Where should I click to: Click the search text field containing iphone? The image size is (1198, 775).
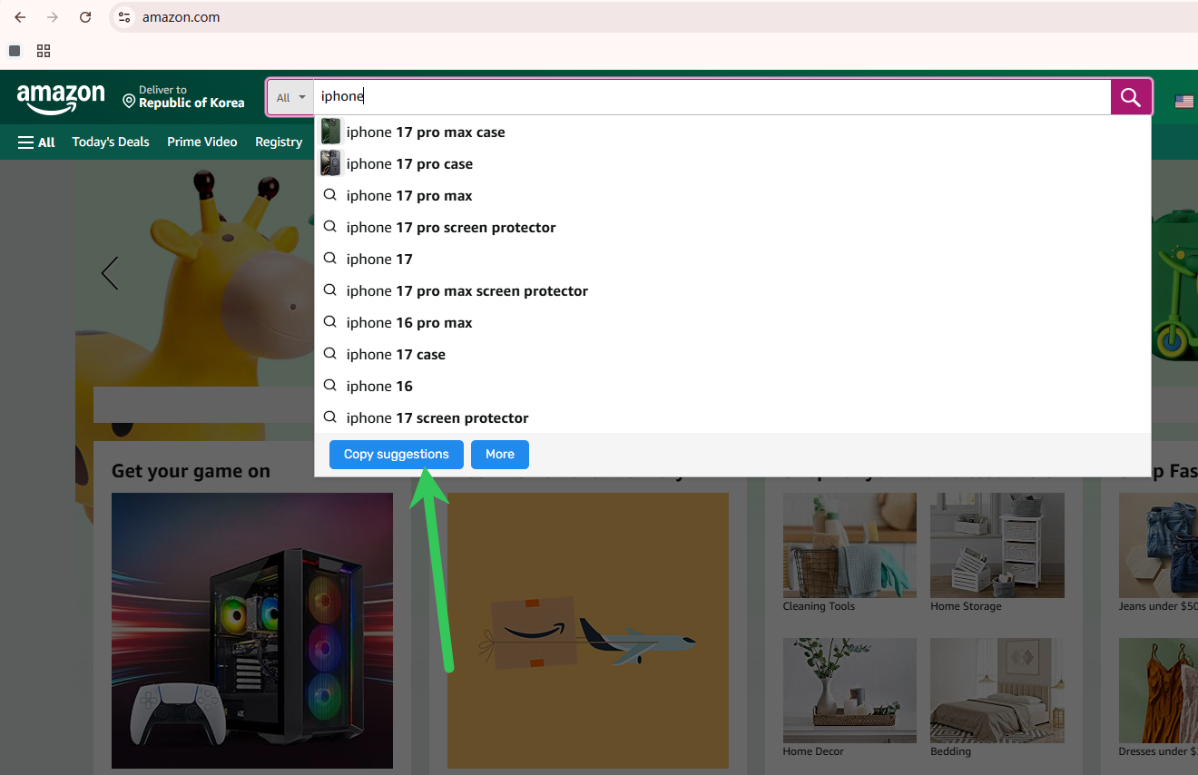708,97
